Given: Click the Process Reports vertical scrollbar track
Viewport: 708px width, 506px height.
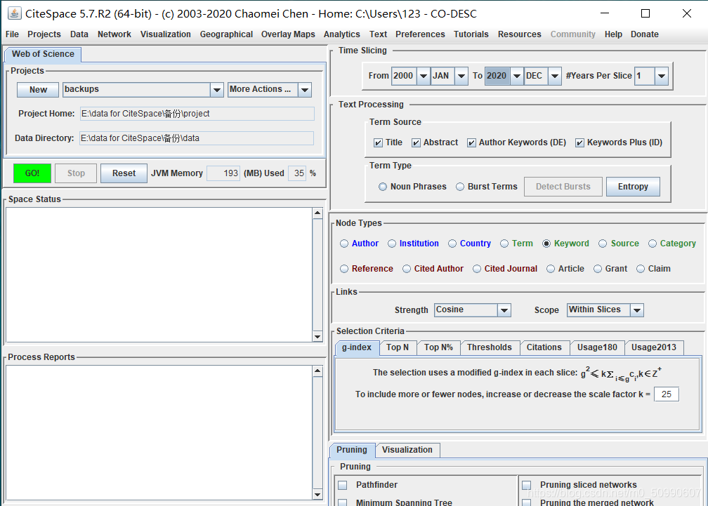Looking at the screenshot, I should [317, 433].
